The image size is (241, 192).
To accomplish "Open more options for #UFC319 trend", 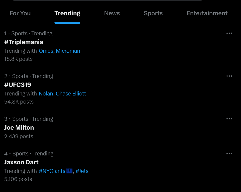I will pyautogui.click(x=229, y=76).
